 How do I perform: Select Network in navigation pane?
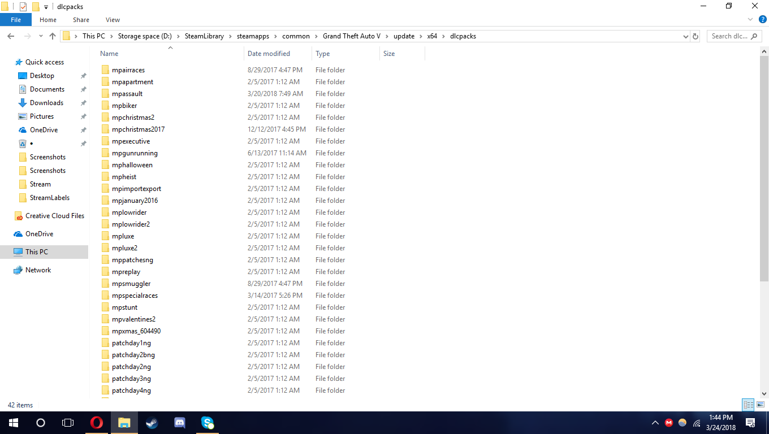(x=38, y=270)
